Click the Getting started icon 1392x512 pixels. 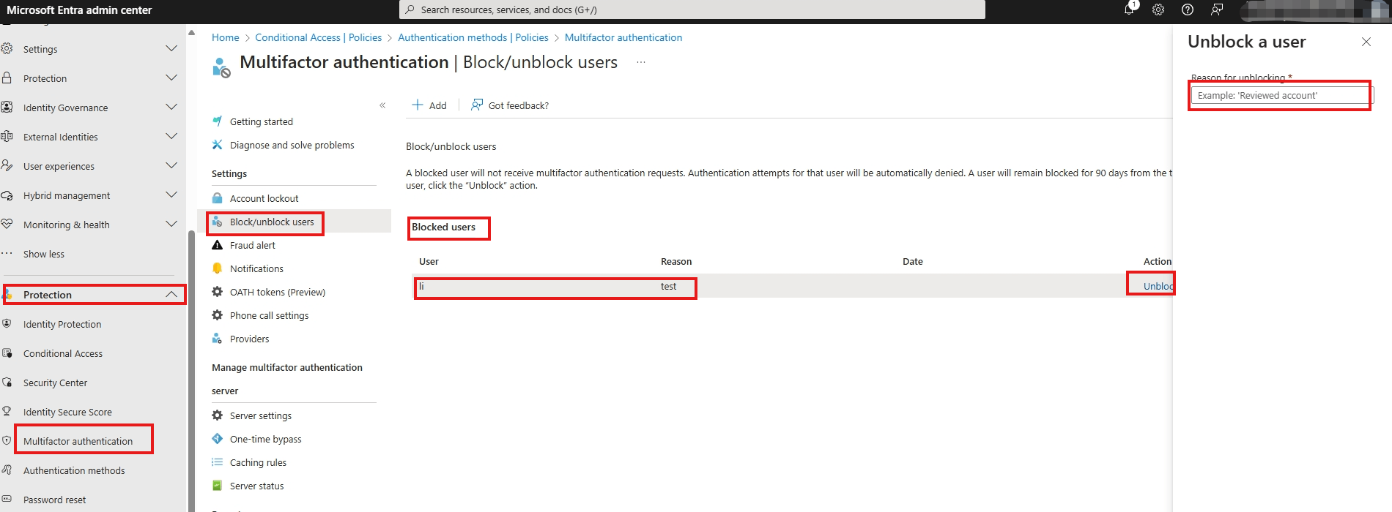[217, 121]
